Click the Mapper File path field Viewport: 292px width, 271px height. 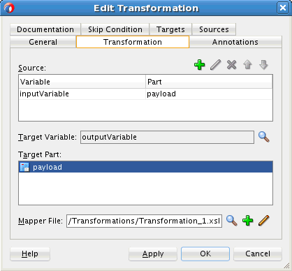pos(144,221)
